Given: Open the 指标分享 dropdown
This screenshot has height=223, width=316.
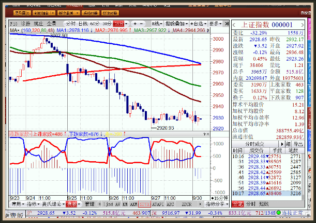Looking at the screenshot, I should tap(217, 204).
